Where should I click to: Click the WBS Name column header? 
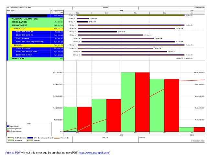click(x=28, y=12)
